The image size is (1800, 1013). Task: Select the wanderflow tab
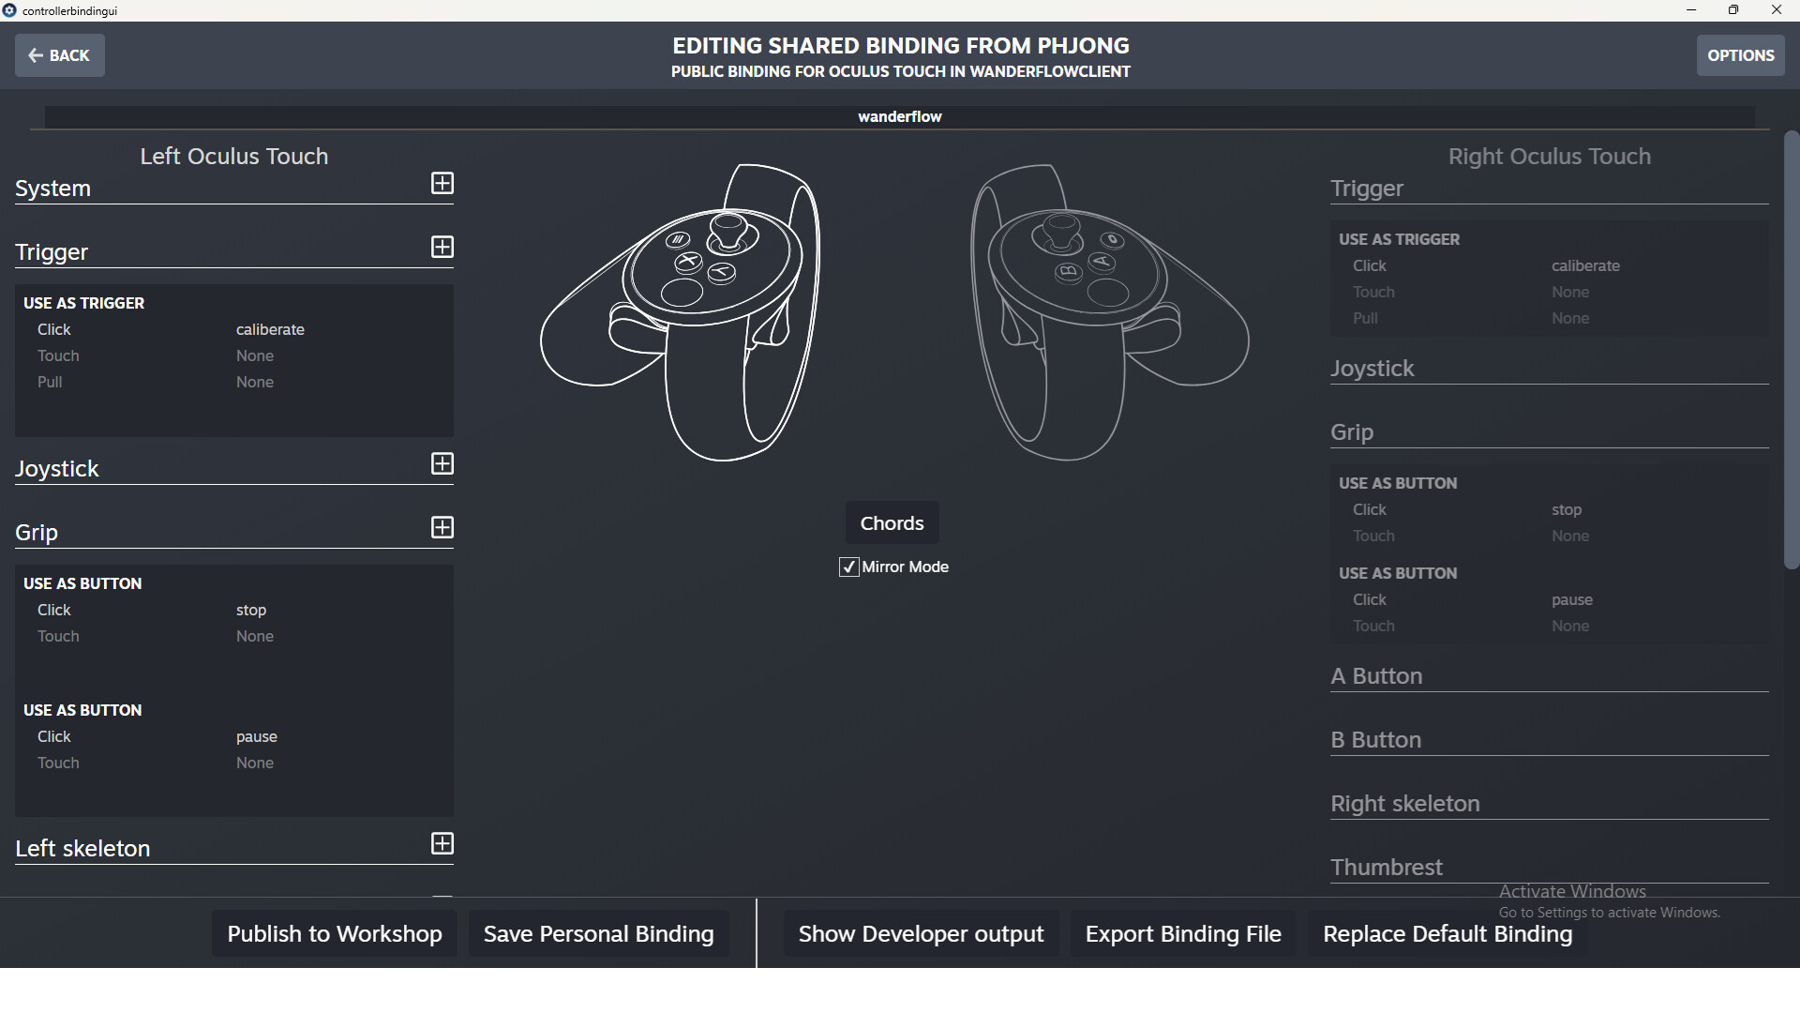click(899, 116)
